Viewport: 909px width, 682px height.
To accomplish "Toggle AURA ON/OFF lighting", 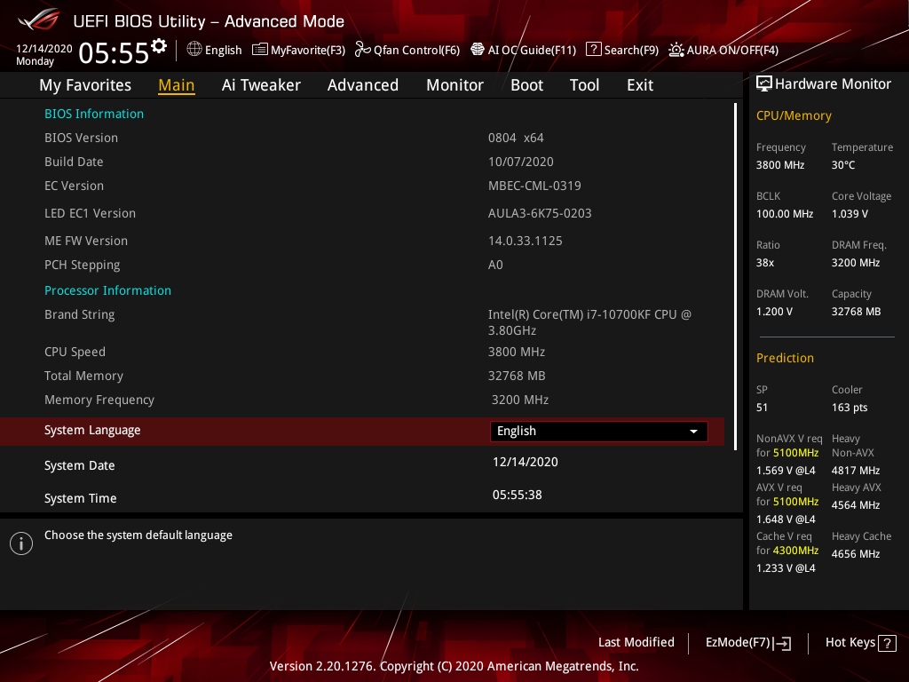I will click(676, 50).
